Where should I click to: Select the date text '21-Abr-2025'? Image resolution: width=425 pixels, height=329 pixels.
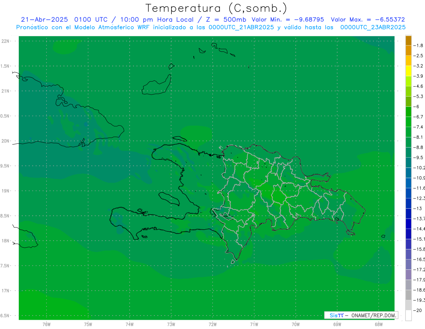pos(44,20)
